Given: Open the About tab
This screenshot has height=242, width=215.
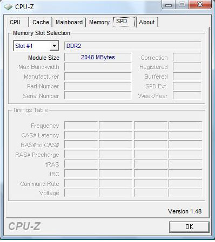Looking at the screenshot, I should click(147, 22).
